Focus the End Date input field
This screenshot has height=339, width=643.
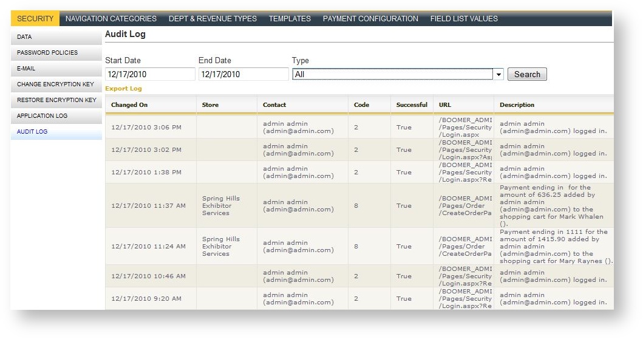(x=243, y=74)
